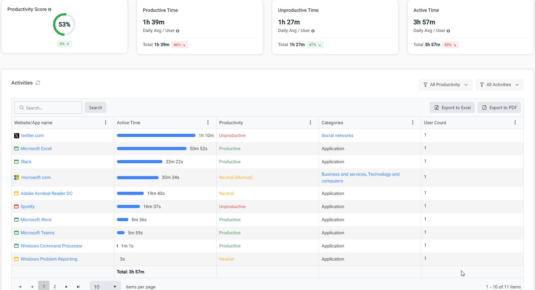Click the twitter.com active time bar
This screenshot has height=290, width=535.
pos(156,136)
